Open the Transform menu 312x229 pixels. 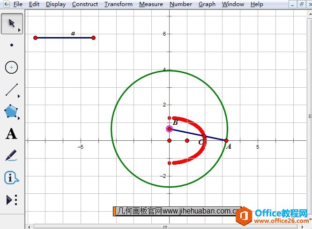coord(119,4)
